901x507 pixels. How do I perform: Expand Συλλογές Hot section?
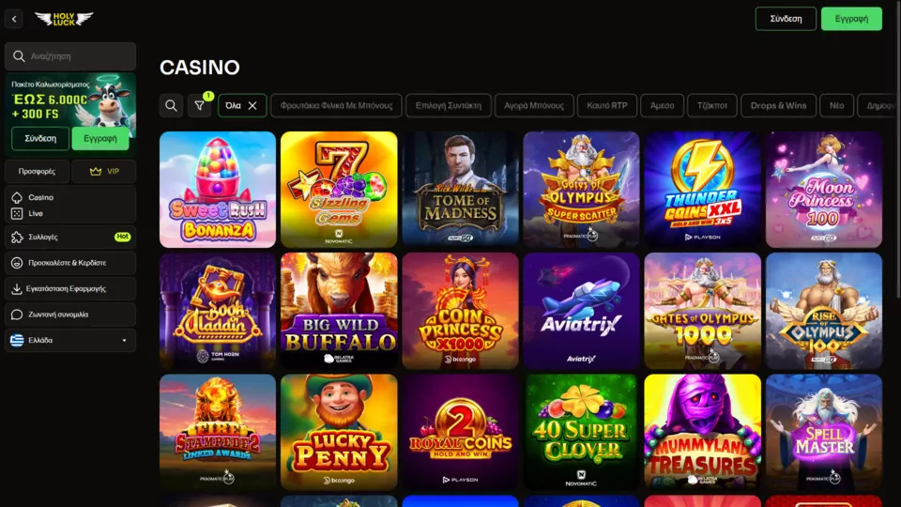click(x=70, y=237)
